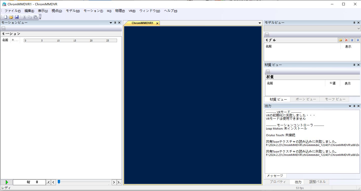Click the 53 fps status bar text
The height and width of the screenshot is (191, 361).
coord(300,188)
